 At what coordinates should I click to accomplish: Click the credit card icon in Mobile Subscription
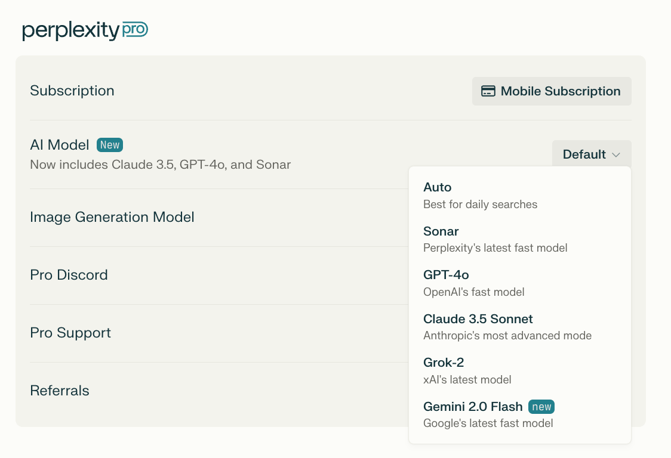(488, 91)
